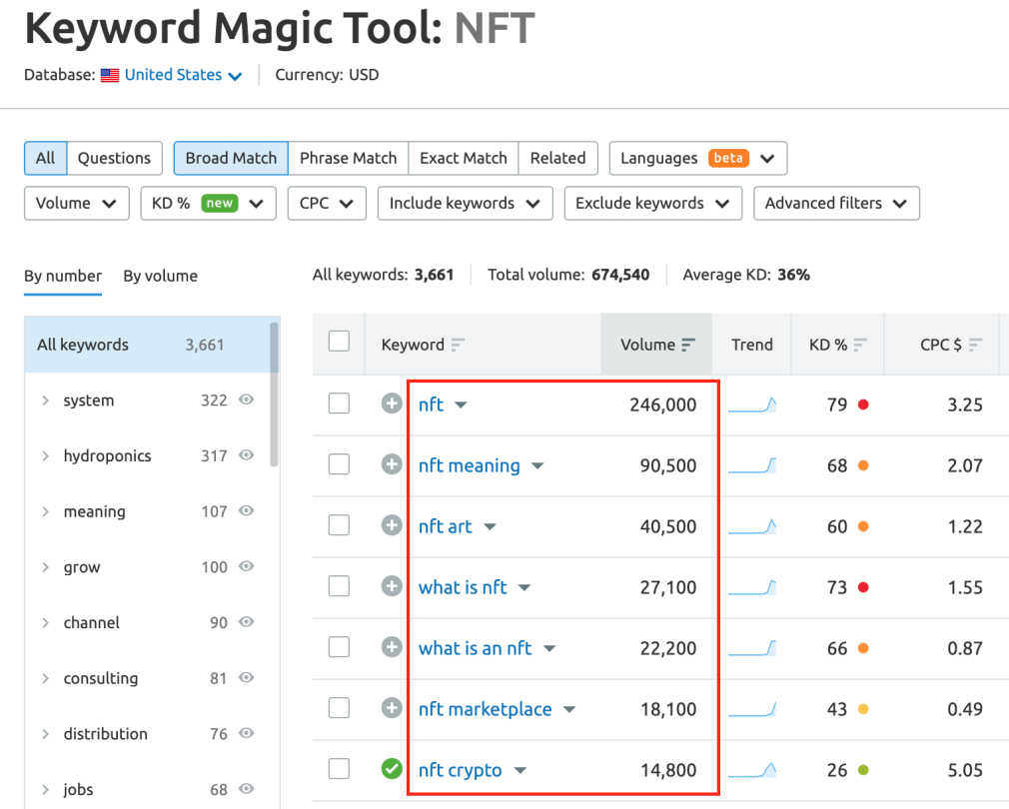This screenshot has height=809, width=1009.
Task: Sort by Volume column sort icon
Action: pyautogui.click(x=688, y=346)
